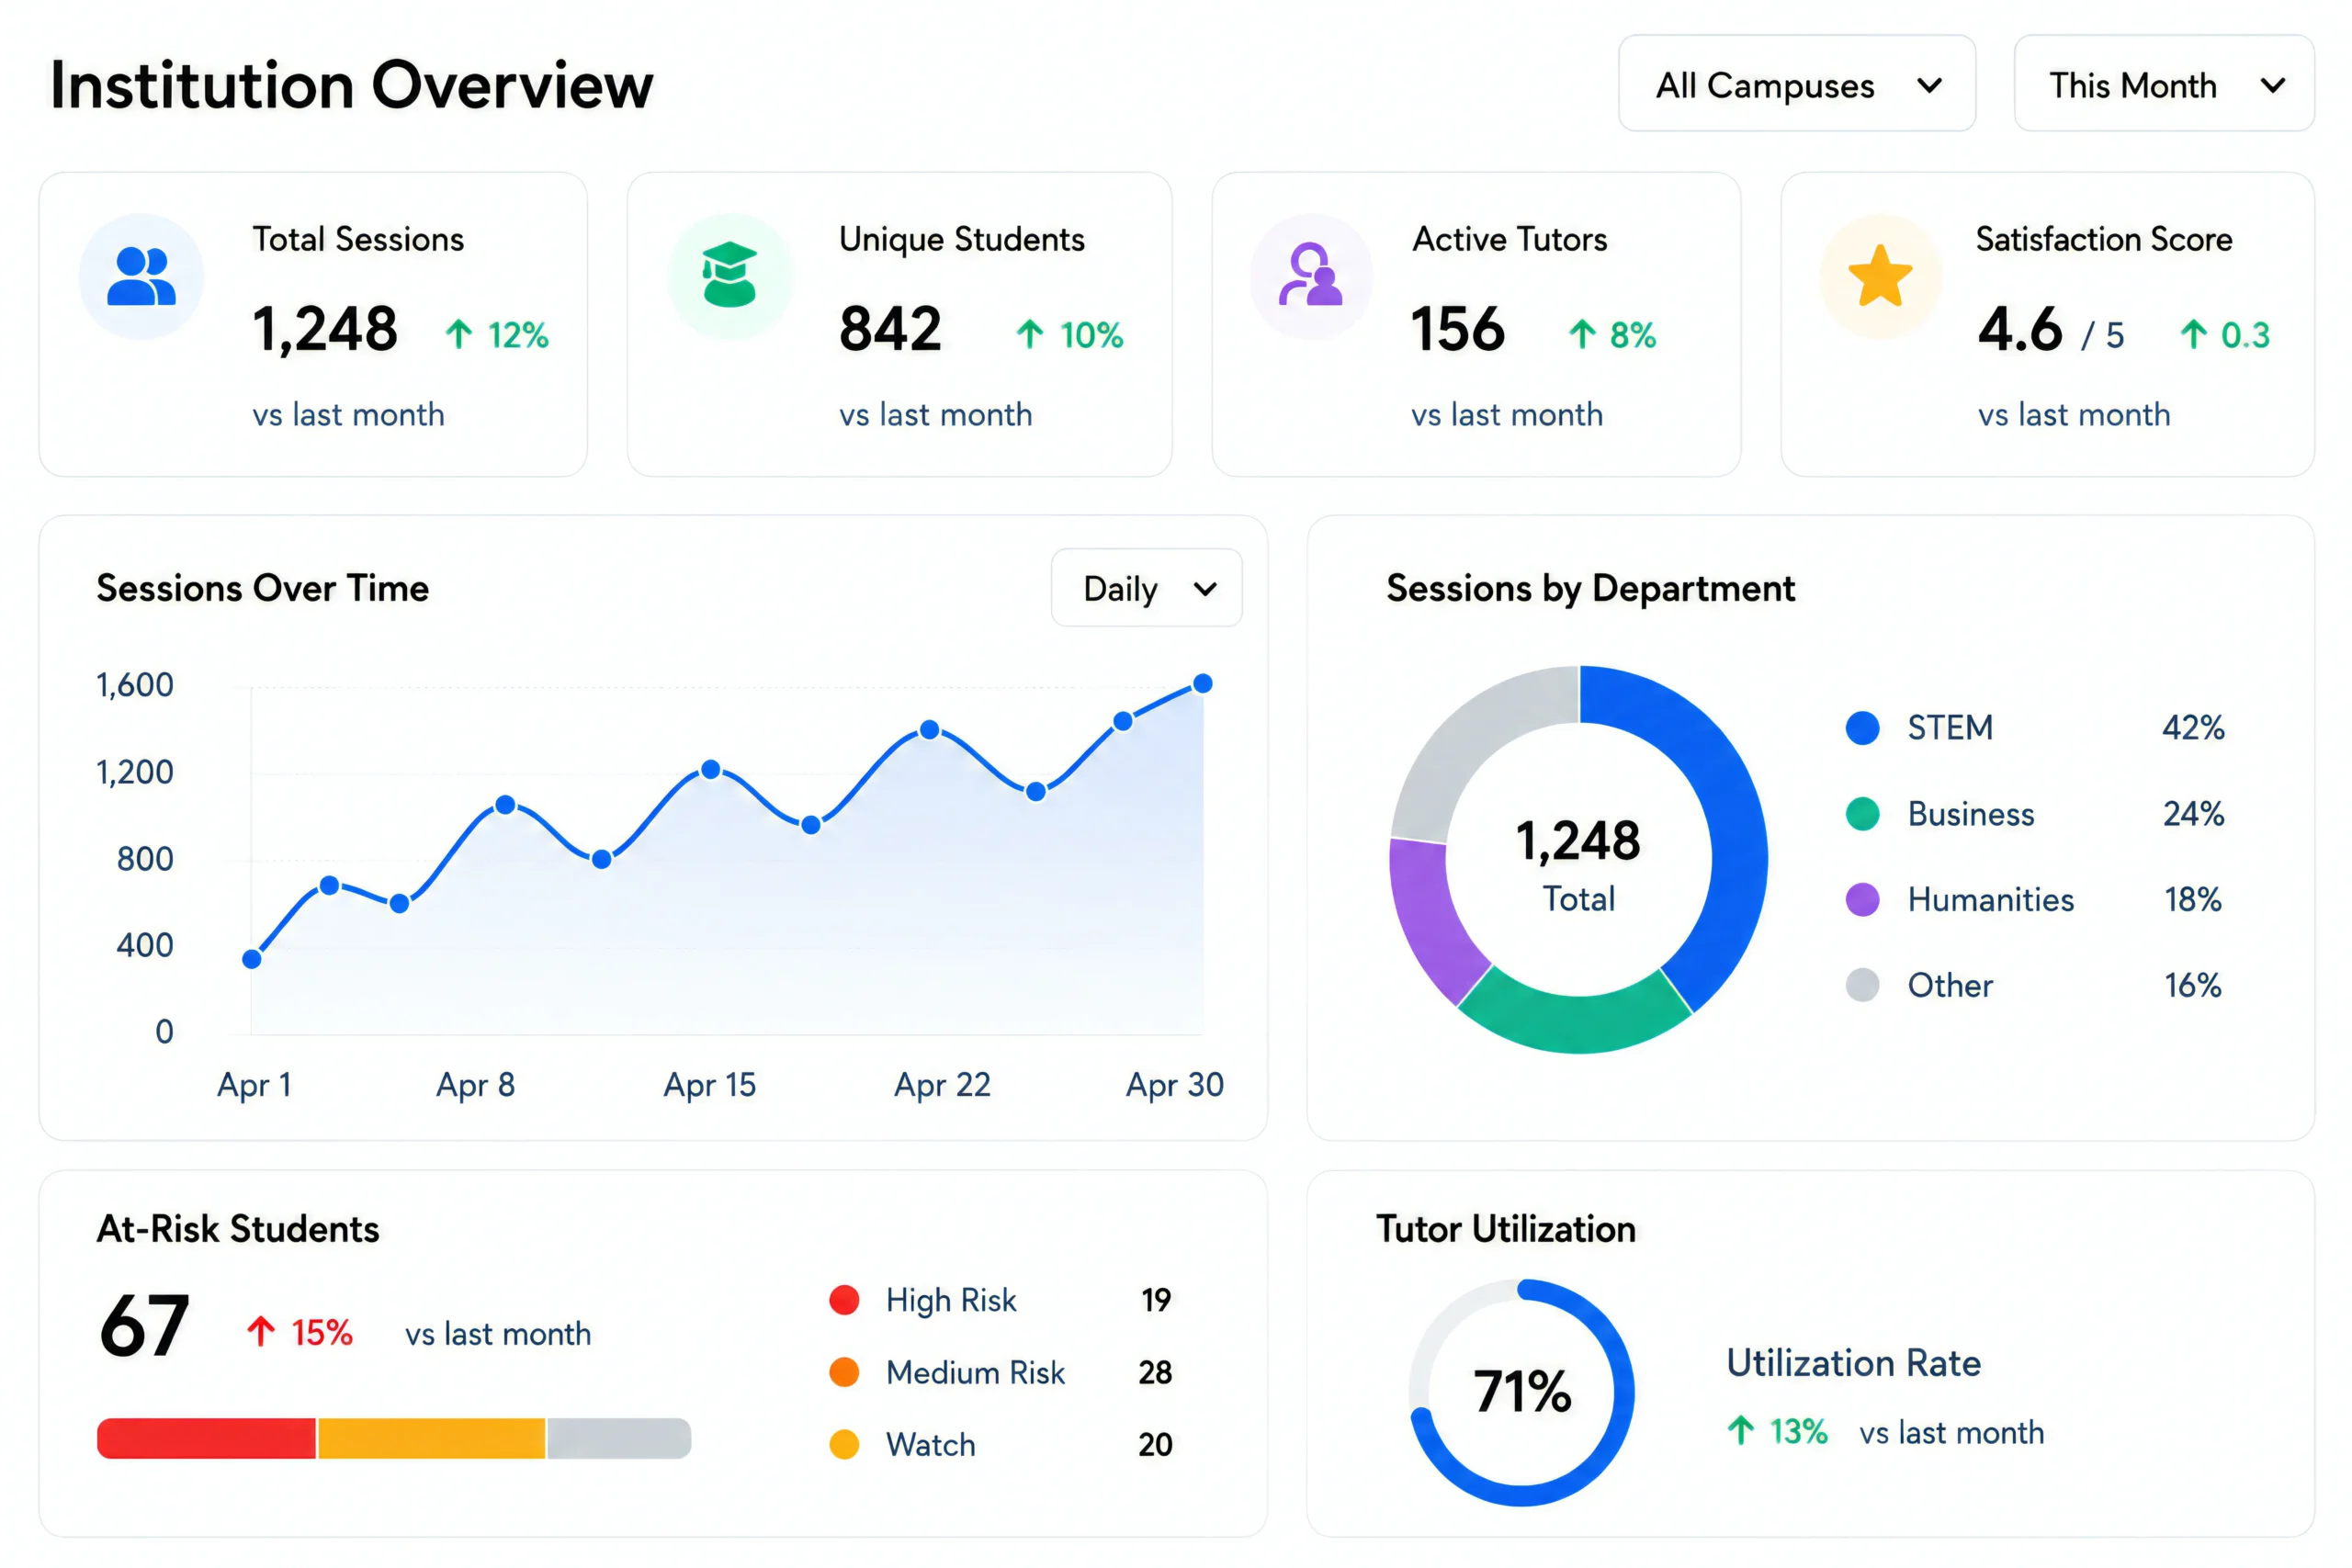The width and height of the screenshot is (2352, 1568).
Task: Click the Unique Students graduate cap icon
Action: tap(729, 274)
